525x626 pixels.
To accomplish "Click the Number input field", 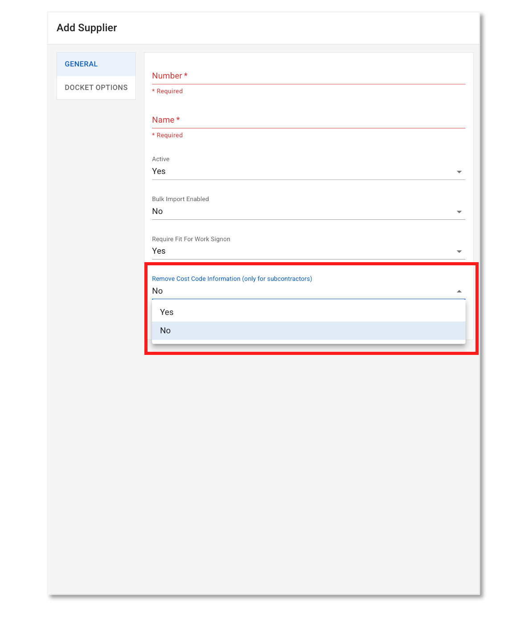I will tap(308, 76).
